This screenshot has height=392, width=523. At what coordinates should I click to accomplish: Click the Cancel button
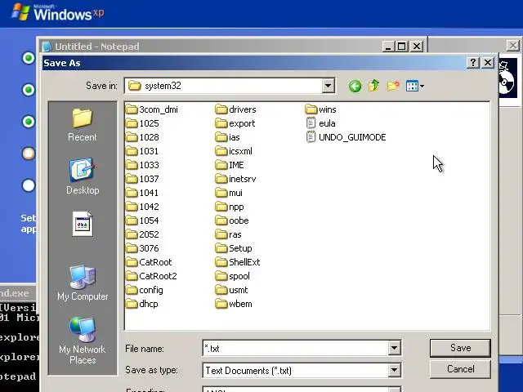coord(460,369)
